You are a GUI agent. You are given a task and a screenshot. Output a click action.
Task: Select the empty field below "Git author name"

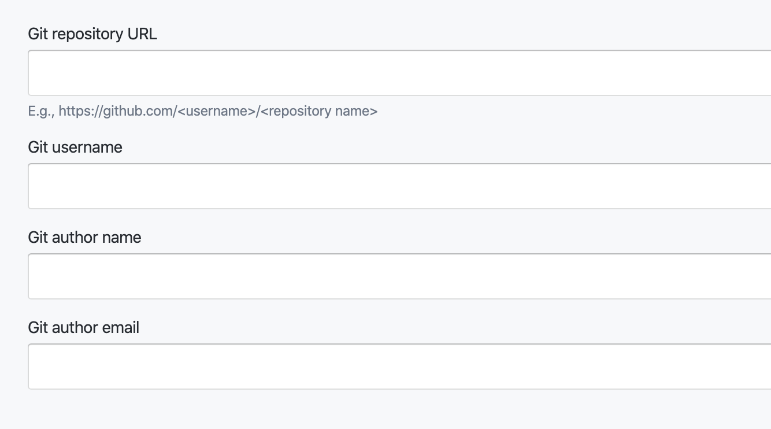[399, 276]
